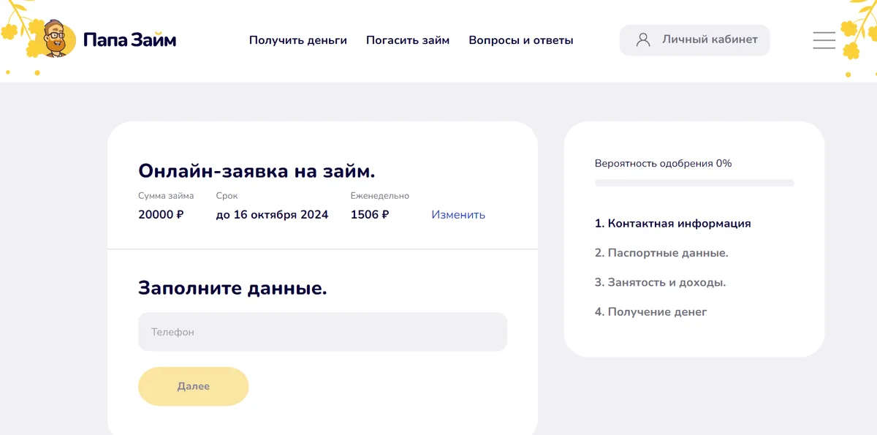Click the Заполните данные heading

(x=232, y=288)
